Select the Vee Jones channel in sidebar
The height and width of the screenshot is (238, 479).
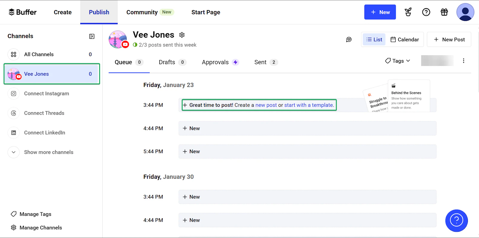coord(52,74)
